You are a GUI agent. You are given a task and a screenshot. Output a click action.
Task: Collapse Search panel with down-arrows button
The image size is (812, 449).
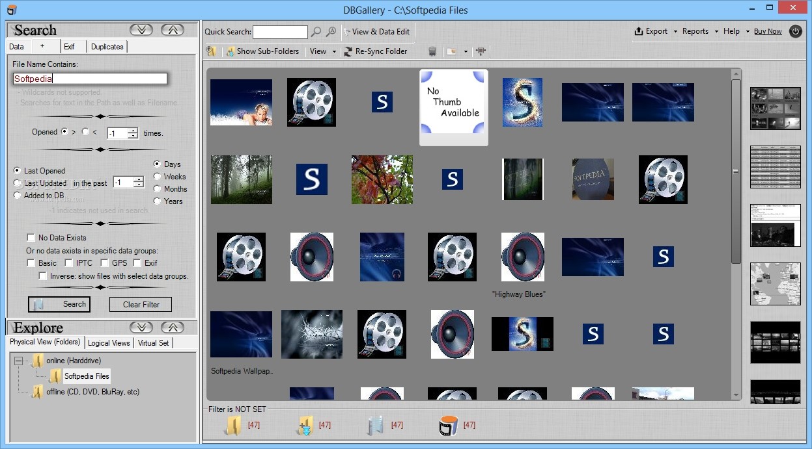coord(141,30)
